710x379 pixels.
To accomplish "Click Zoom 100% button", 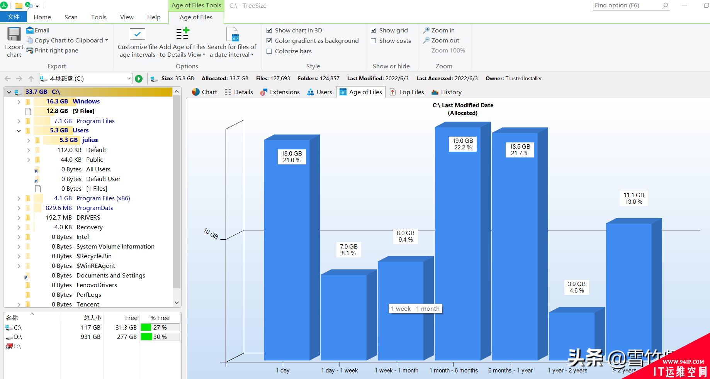I will 448,50.
